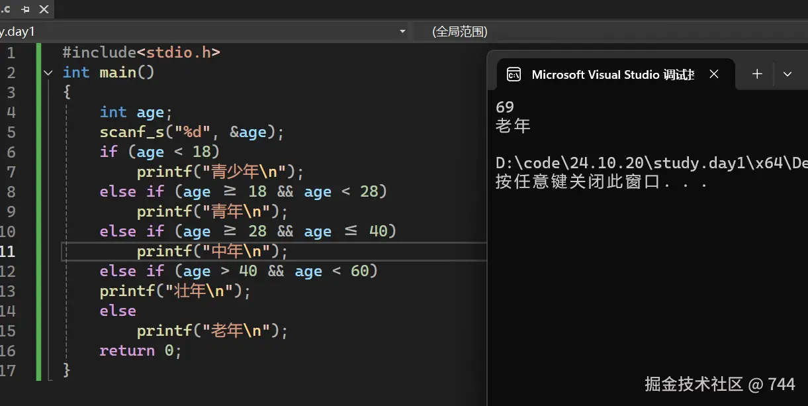Click the closing brace on line 17

66,370
